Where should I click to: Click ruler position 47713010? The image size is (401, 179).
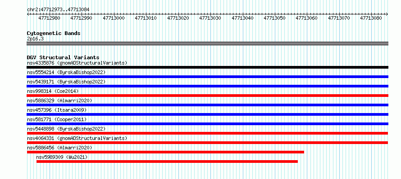[146, 18]
